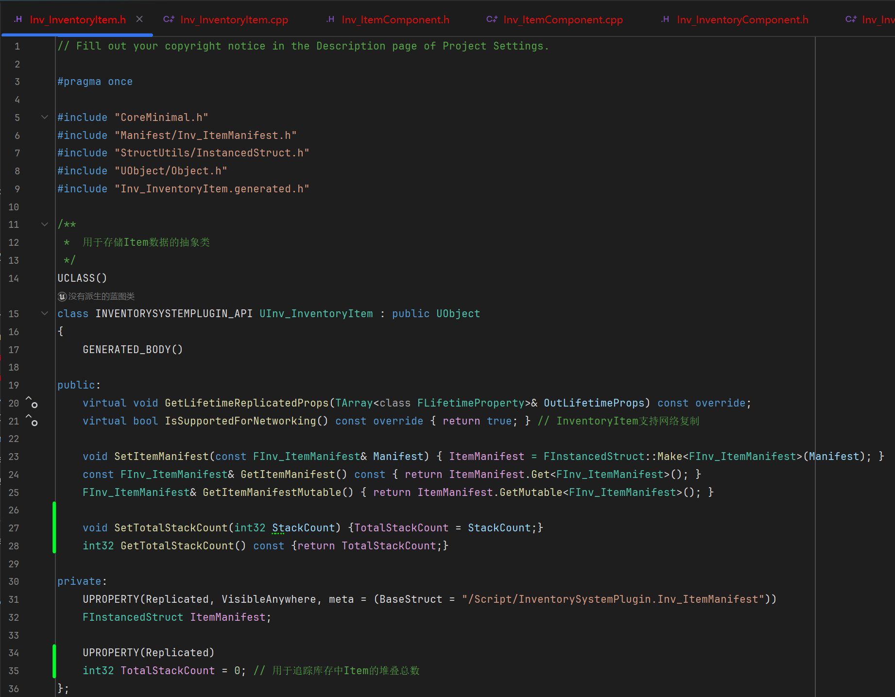Click the GetItemManifestMutable function name
895x697 pixels.
272,493
